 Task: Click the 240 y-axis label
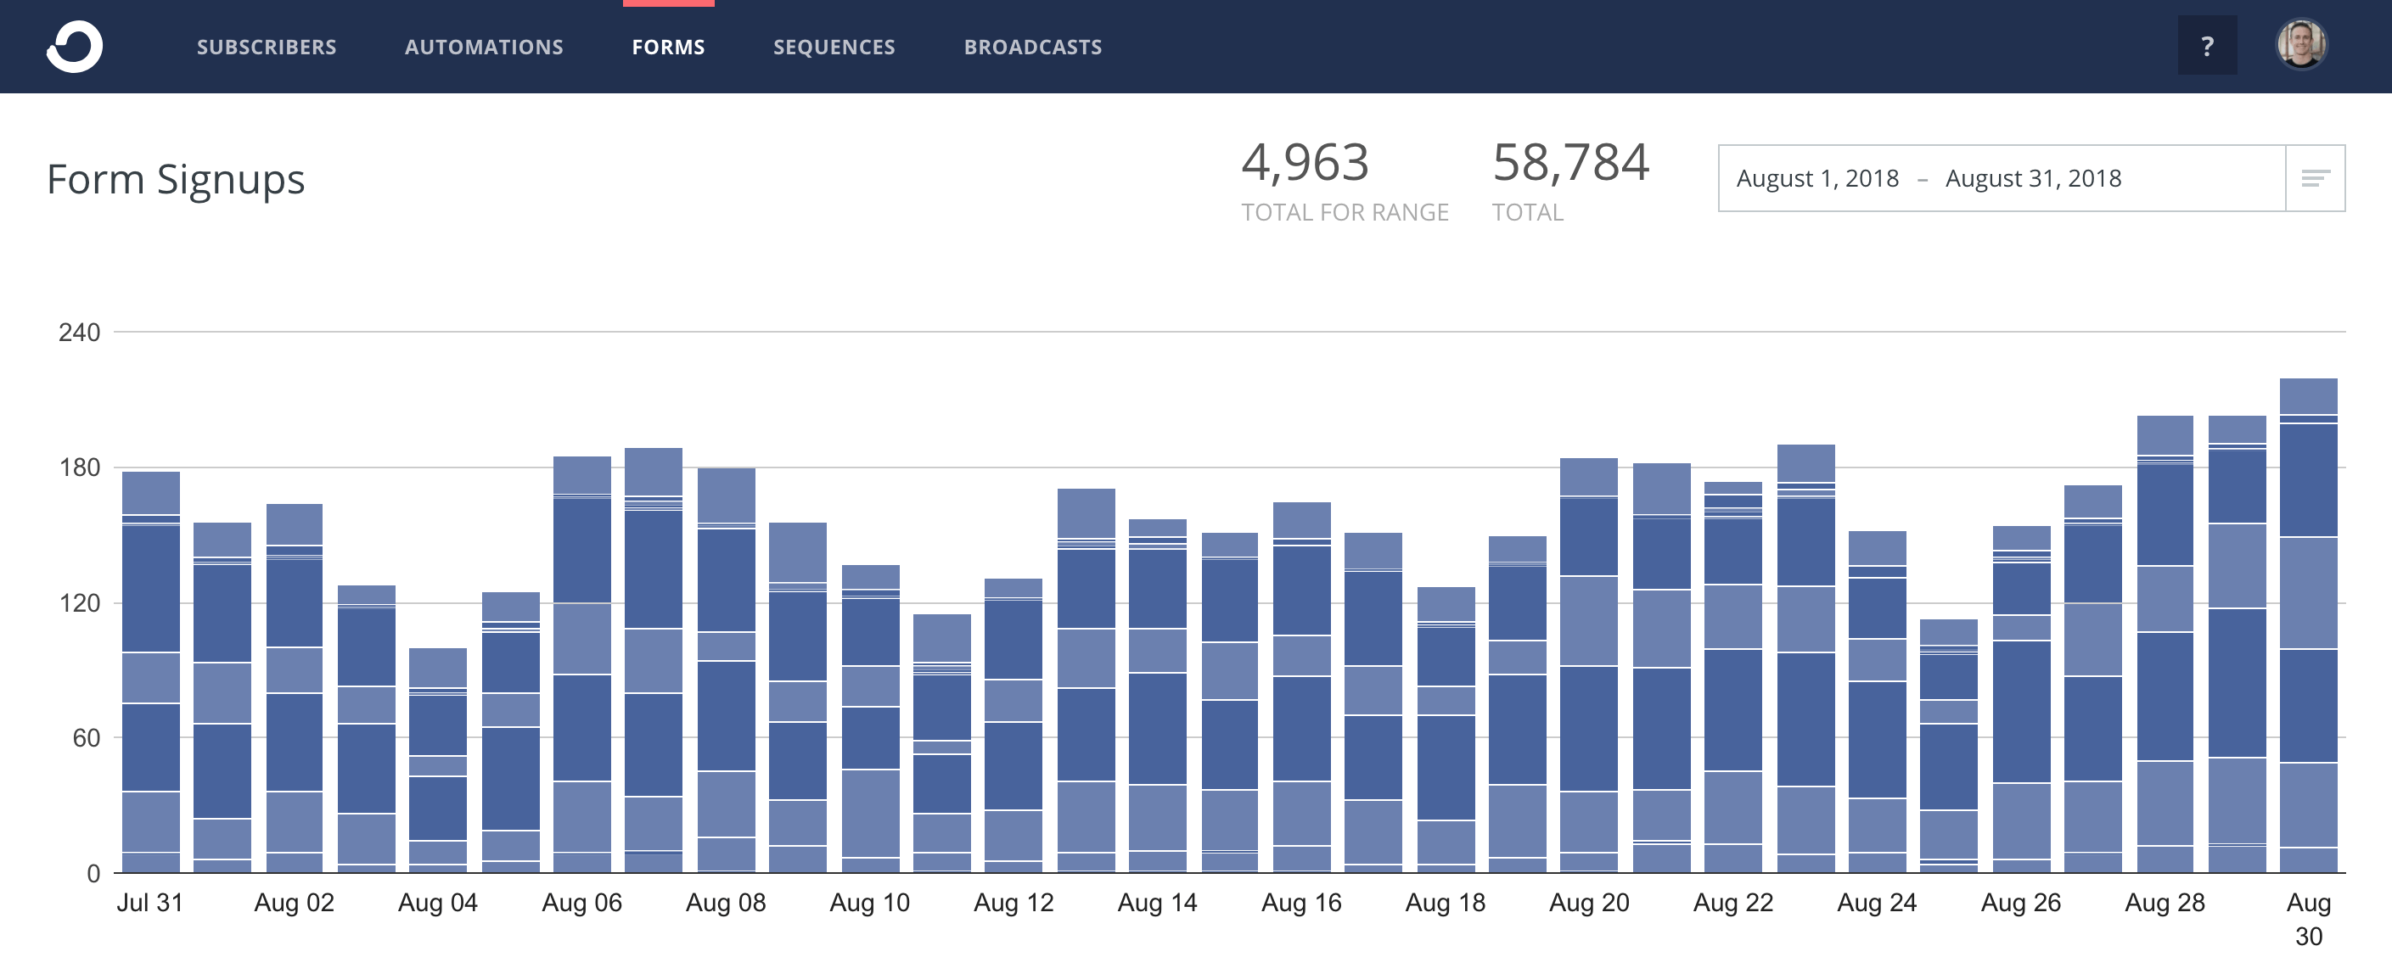79,333
